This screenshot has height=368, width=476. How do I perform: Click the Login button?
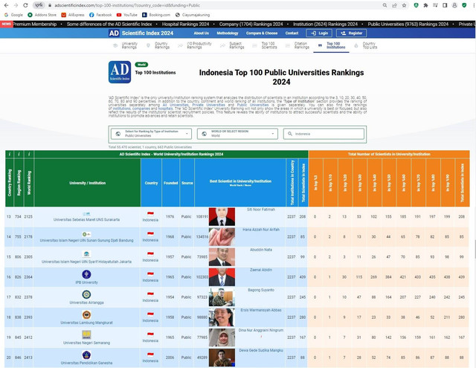[x=319, y=33]
